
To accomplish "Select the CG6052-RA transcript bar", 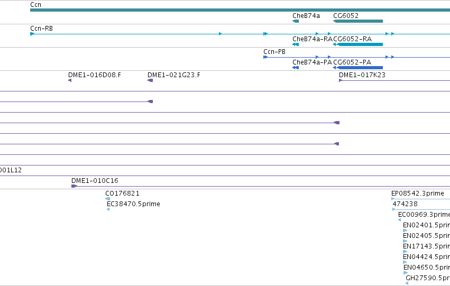I will [358, 44].
